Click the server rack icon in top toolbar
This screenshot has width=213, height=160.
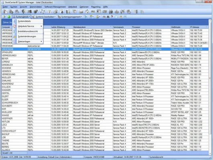pyautogui.click(x=135, y=12)
